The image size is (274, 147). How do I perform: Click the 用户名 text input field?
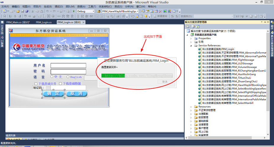(x=68, y=66)
